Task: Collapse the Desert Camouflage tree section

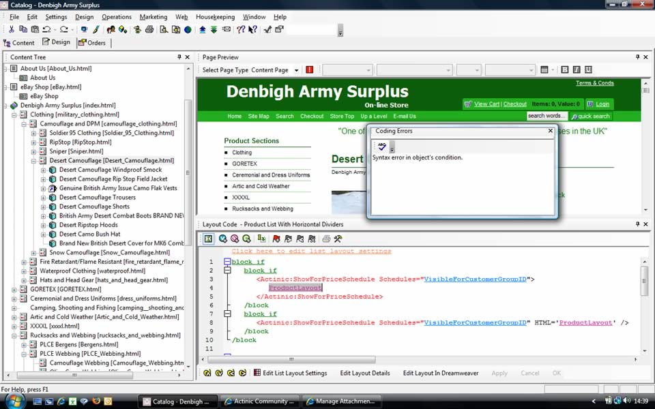Action: pyautogui.click(x=33, y=161)
